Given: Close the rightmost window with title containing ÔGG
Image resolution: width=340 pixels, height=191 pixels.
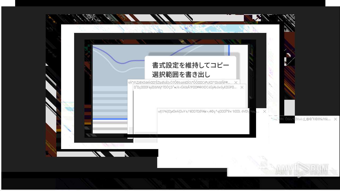Looking at the screenshot, I should (335, 119).
